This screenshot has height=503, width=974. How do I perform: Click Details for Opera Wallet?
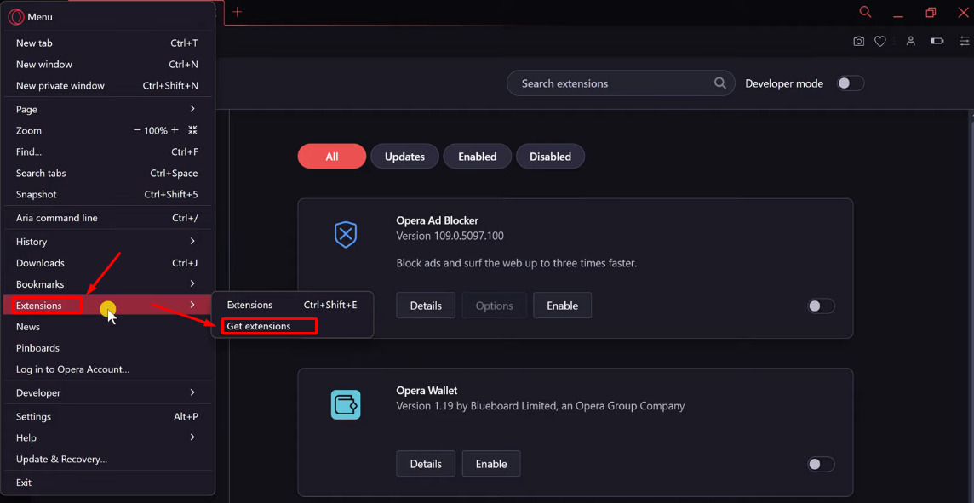[x=426, y=464]
